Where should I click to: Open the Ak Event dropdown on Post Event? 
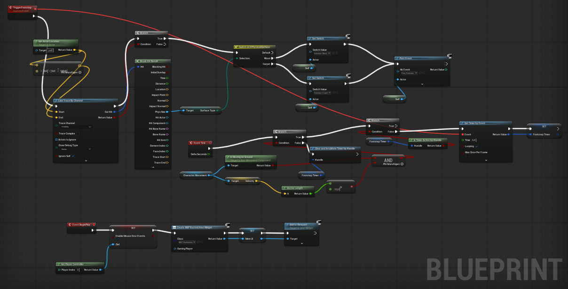[x=409, y=73]
